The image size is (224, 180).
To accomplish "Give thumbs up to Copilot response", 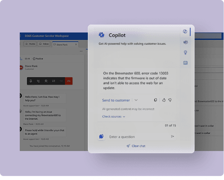I will [x=164, y=100].
